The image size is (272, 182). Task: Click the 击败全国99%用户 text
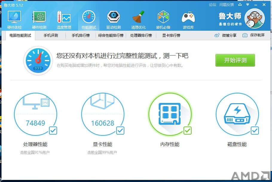pyautogui.click(x=102, y=152)
